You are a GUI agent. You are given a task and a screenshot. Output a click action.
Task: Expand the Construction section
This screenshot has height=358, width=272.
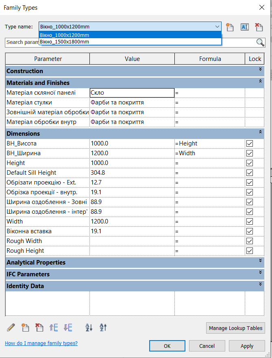260,70
